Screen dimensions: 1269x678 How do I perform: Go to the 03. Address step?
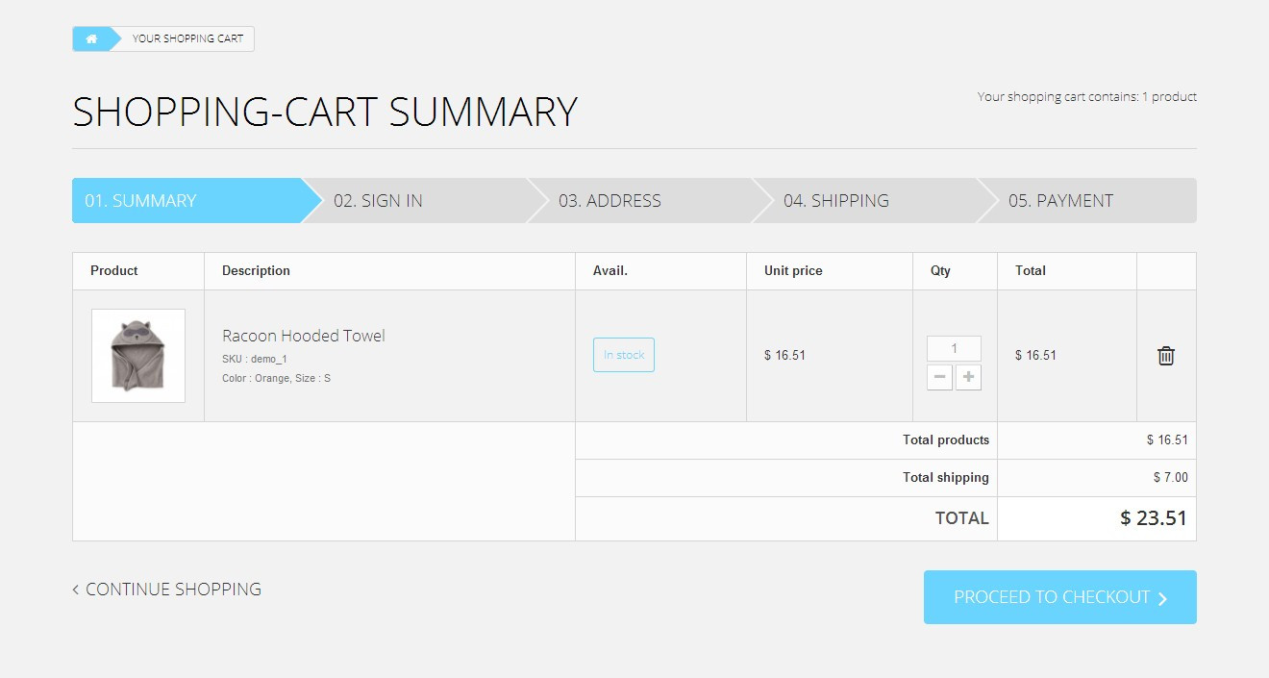610,201
